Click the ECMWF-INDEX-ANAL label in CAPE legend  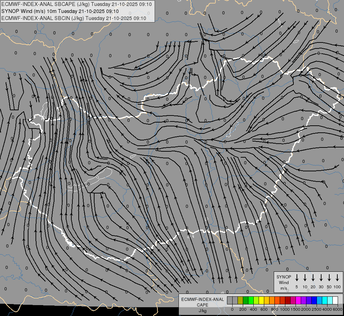(202, 299)
